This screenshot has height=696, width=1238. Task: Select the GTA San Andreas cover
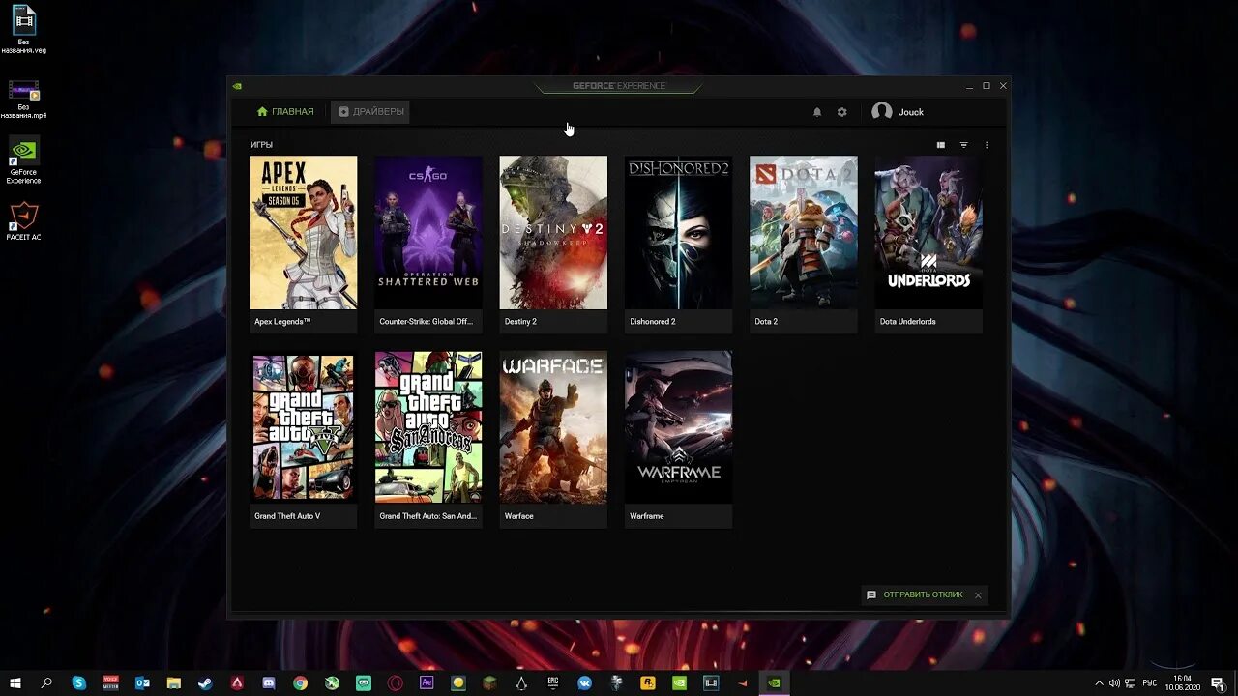coord(428,427)
